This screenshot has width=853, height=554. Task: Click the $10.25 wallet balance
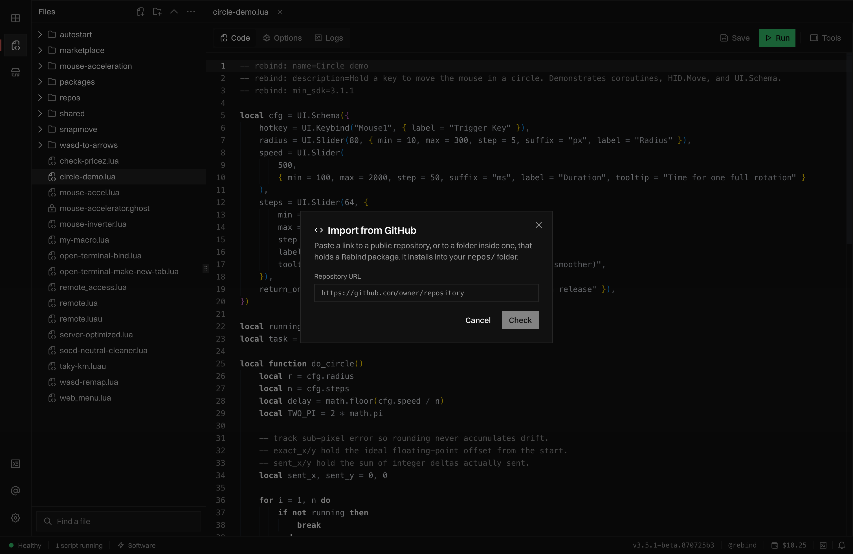pyautogui.click(x=789, y=545)
